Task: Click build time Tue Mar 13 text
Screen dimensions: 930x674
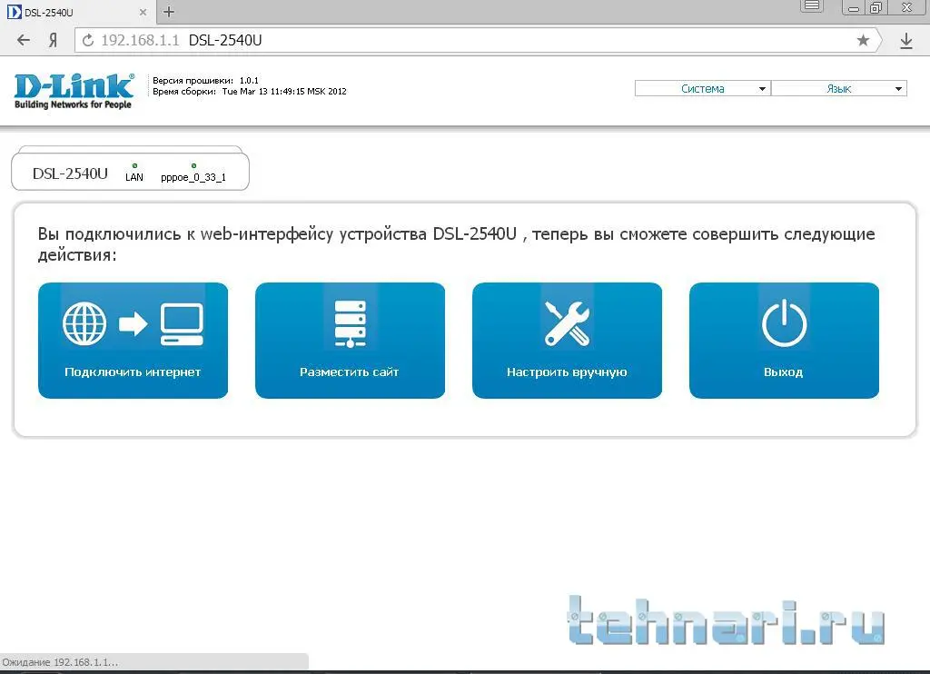Action: (x=284, y=92)
